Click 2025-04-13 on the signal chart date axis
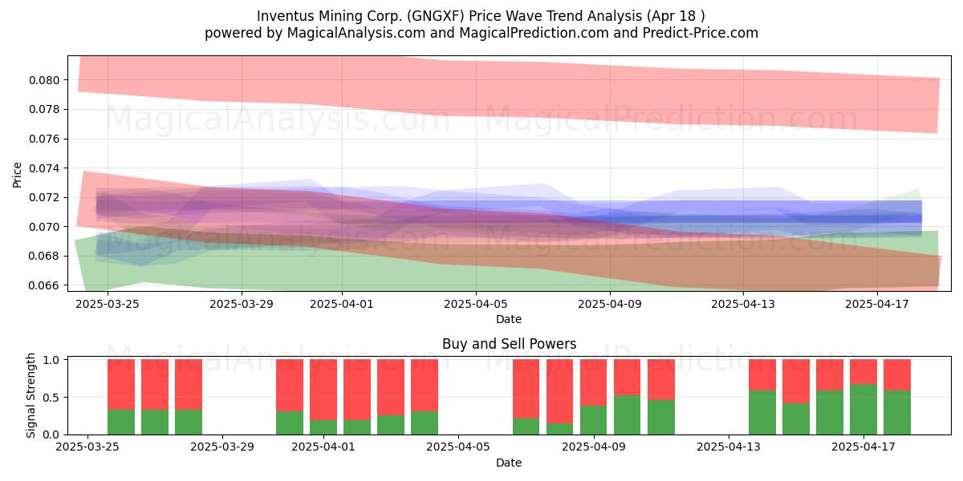This screenshot has height=481, width=963. [x=729, y=447]
